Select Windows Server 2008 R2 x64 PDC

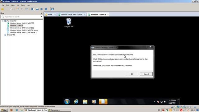22,23
